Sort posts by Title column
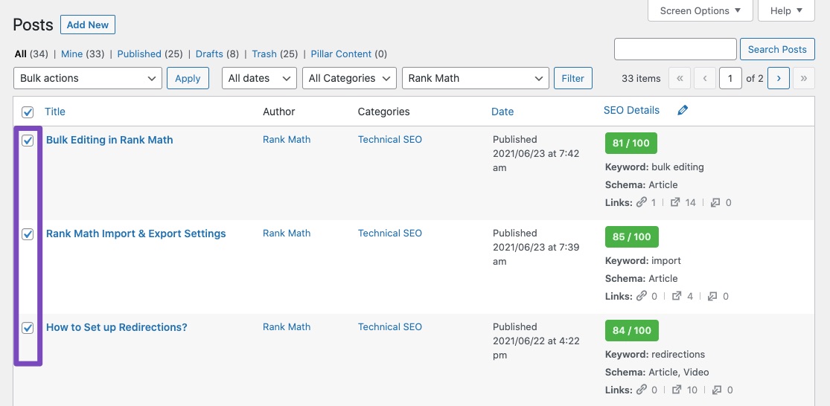This screenshot has width=830, height=406. tap(55, 112)
